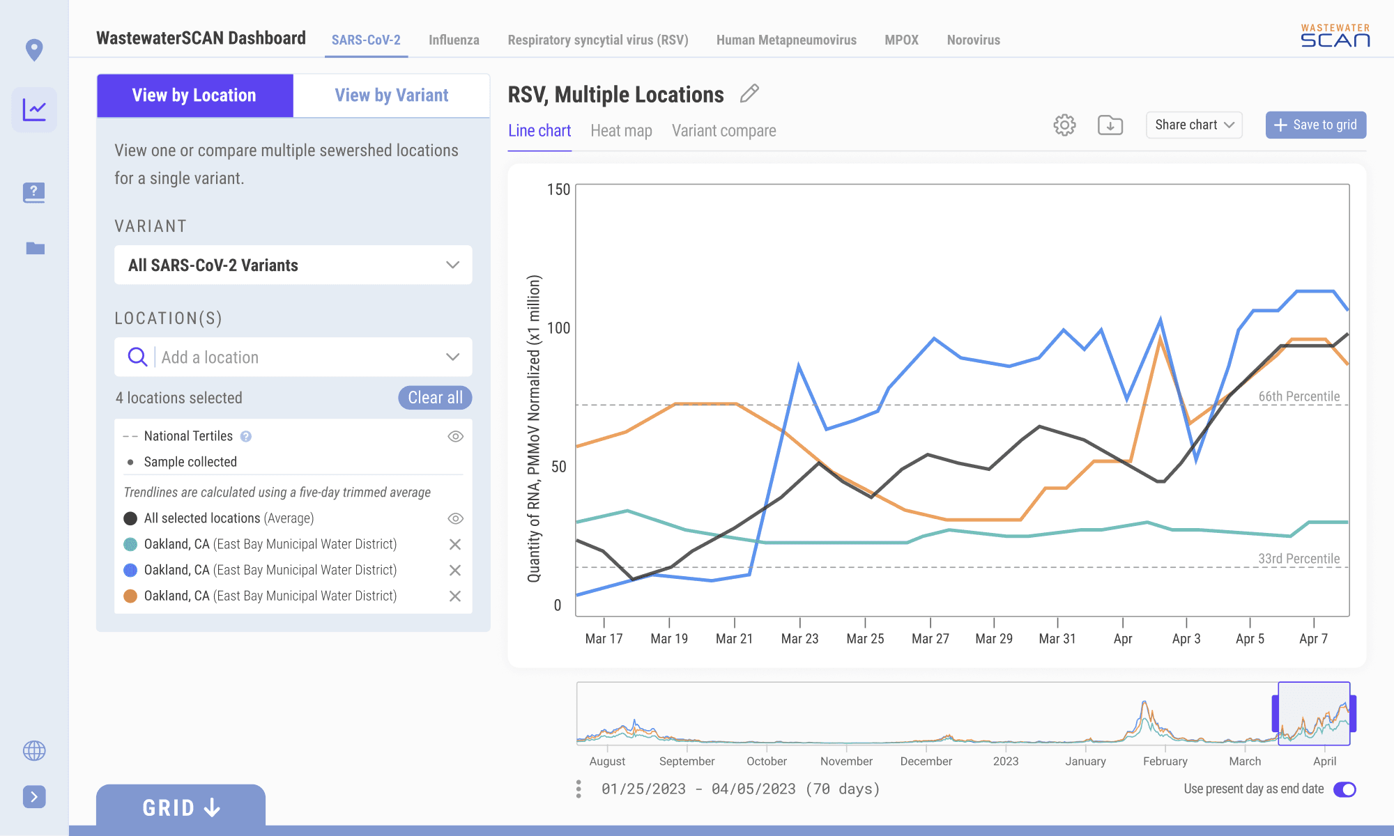Click the right handle of timeline range slider
The height and width of the screenshot is (836, 1394).
[1352, 713]
